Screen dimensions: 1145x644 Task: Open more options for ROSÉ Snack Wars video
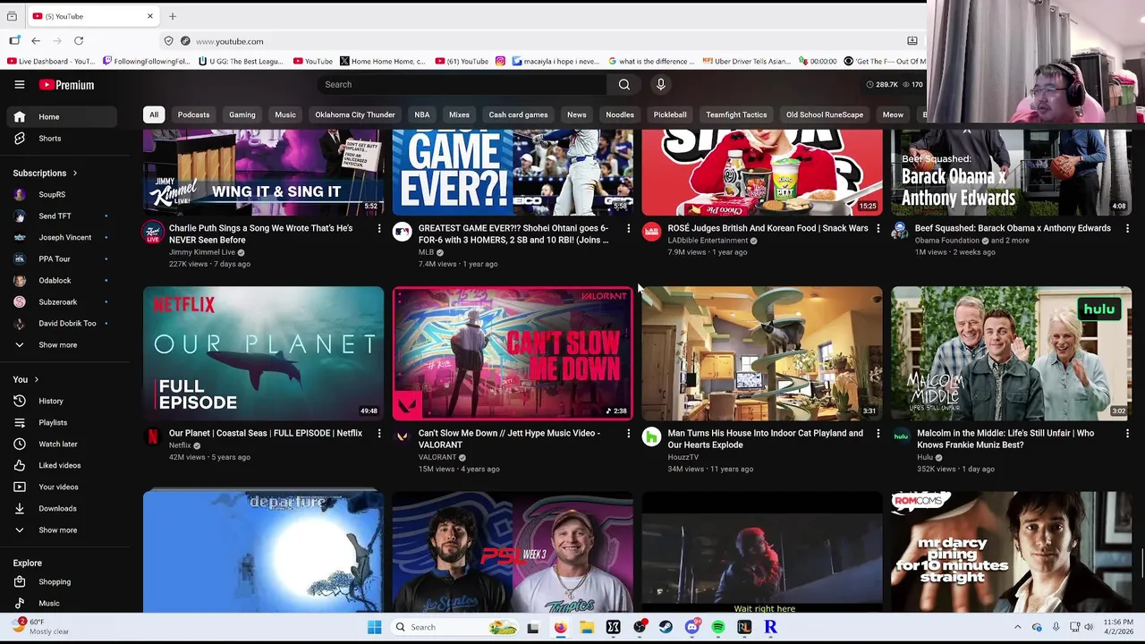click(x=878, y=229)
